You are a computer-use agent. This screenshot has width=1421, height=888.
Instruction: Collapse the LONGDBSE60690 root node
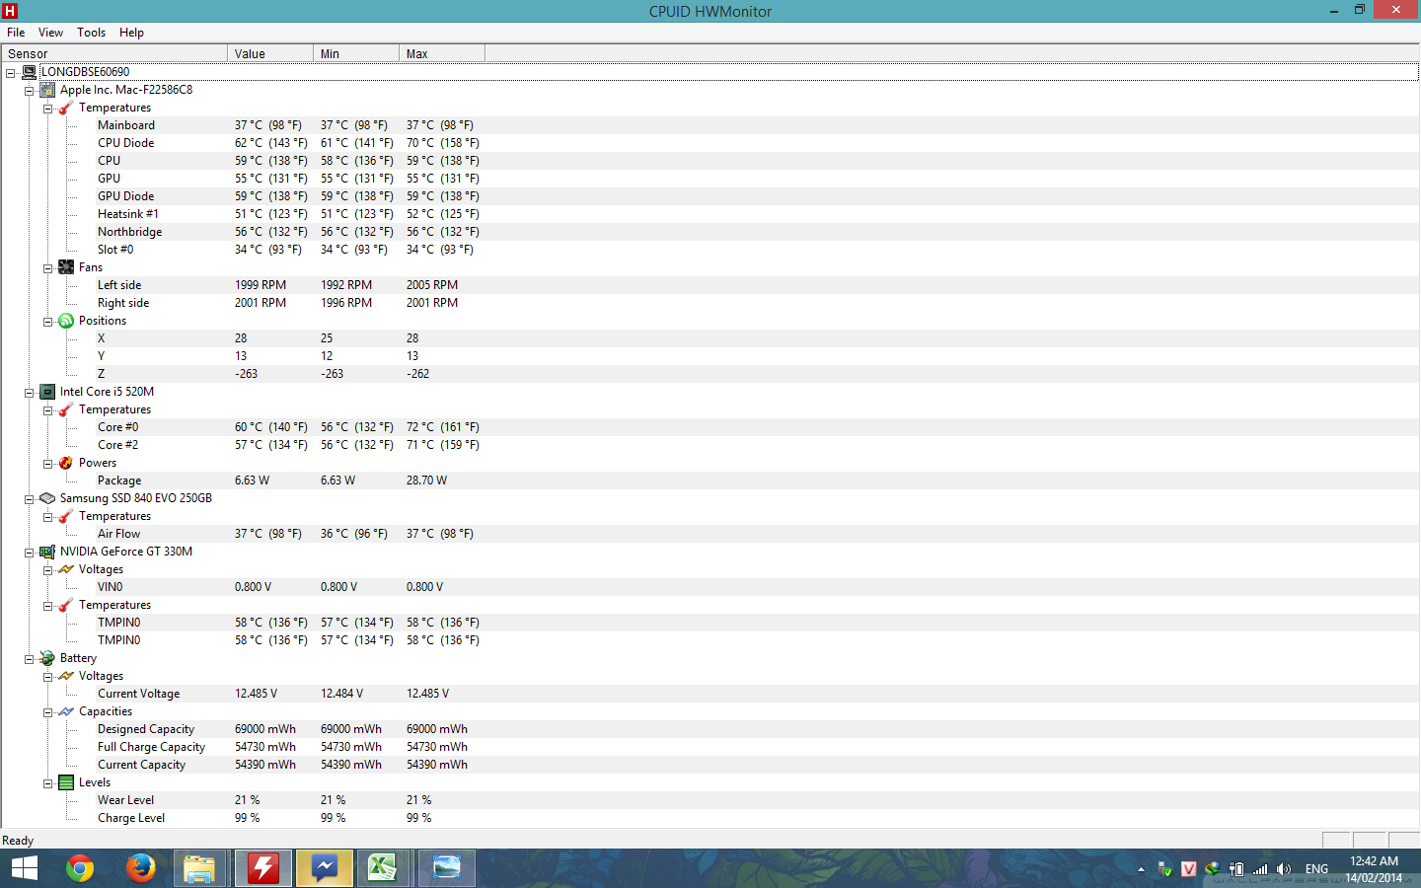click(x=10, y=73)
